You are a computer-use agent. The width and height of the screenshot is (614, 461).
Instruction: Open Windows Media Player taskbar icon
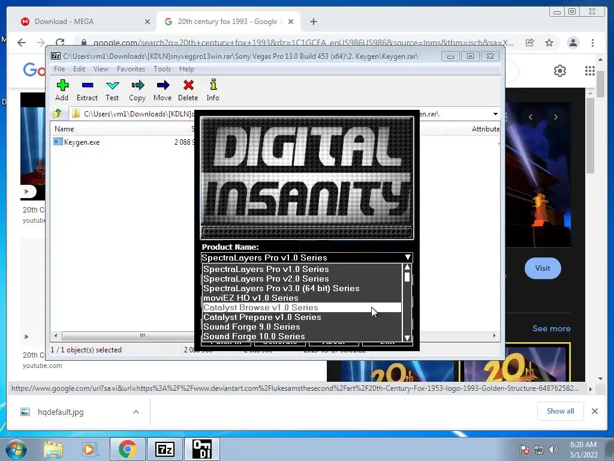point(89,449)
